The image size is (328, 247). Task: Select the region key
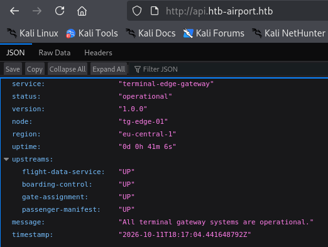pyautogui.click(x=26, y=134)
